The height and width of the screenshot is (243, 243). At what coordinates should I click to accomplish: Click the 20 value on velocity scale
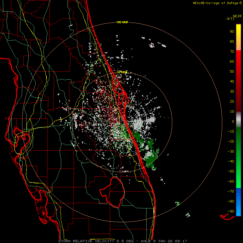[x=232, y=102]
